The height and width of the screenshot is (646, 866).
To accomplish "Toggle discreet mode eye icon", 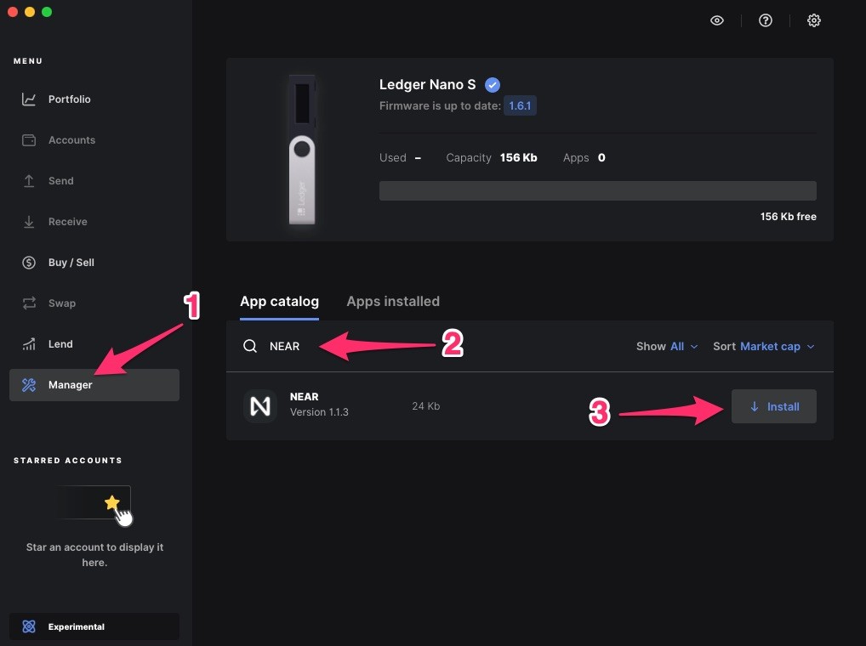I will tap(717, 20).
